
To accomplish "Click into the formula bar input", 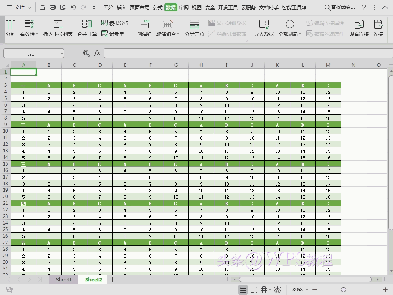I will 248,53.
